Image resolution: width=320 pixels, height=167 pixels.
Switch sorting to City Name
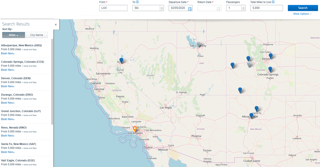coord(36,35)
